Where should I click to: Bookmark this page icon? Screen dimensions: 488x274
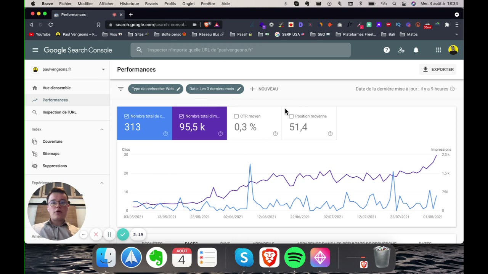(98, 25)
